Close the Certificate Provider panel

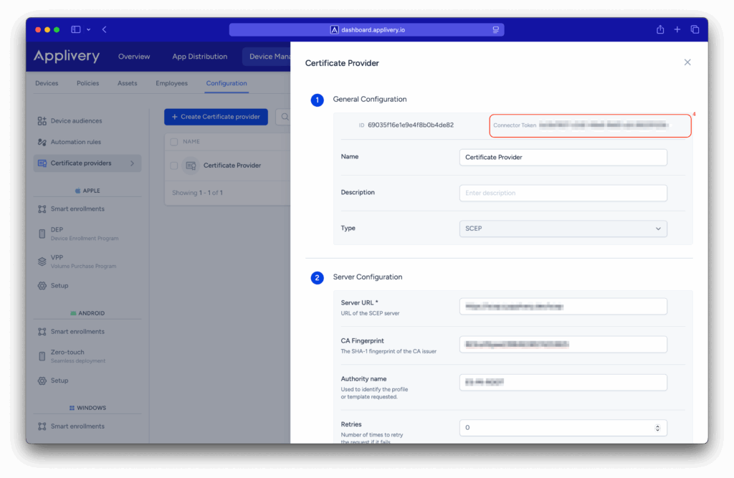point(687,62)
